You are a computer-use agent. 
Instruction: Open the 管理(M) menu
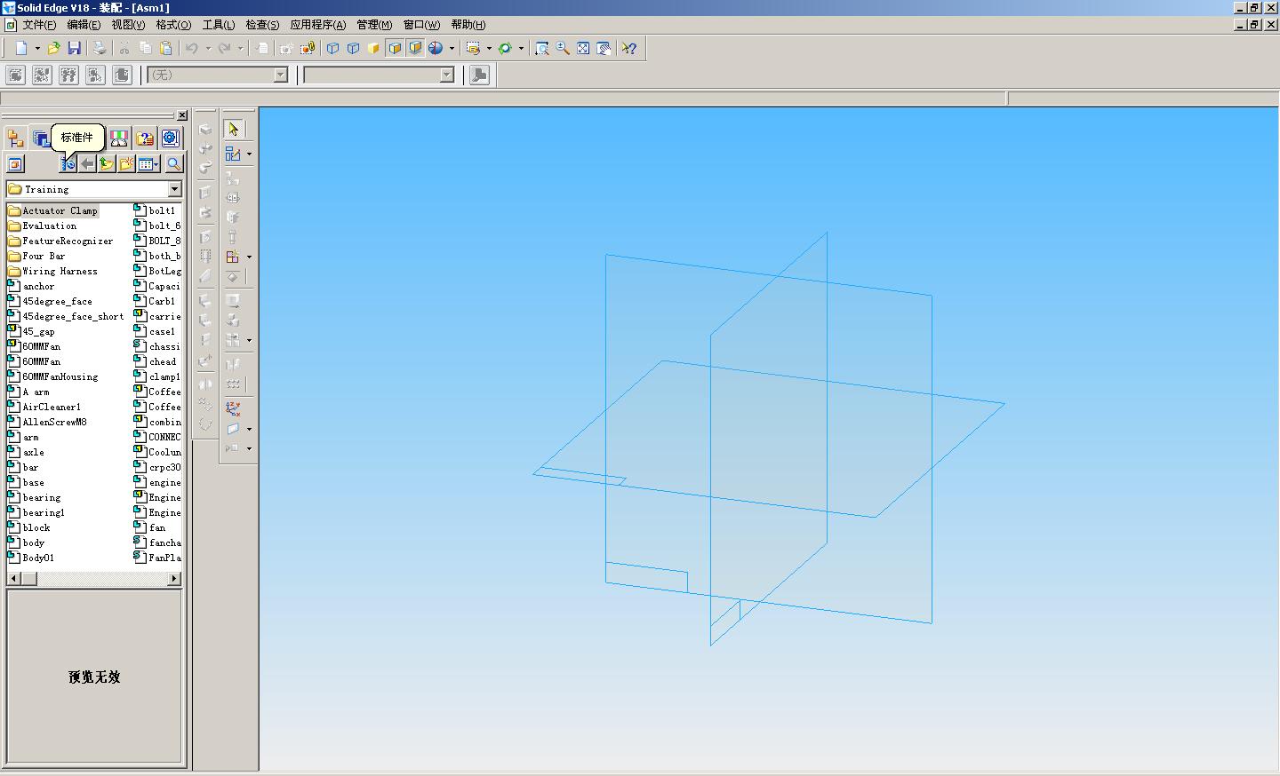point(374,25)
